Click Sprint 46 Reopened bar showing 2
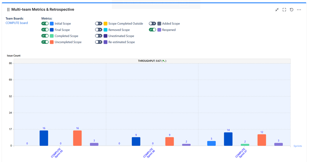The width and height of the screenshot is (309, 162). pyautogui.click(x=186, y=145)
